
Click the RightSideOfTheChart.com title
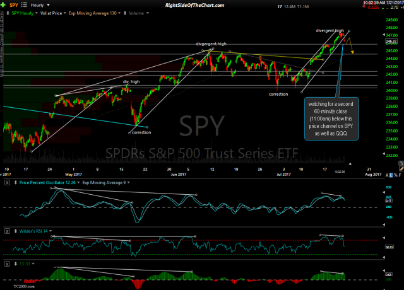[195, 5]
